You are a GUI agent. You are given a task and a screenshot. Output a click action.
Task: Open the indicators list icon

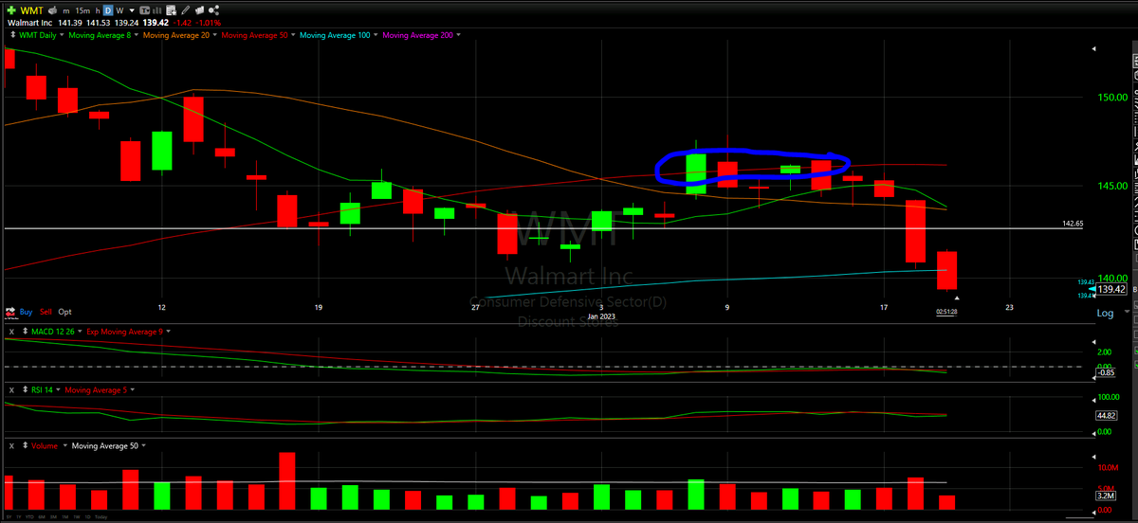coord(171,10)
